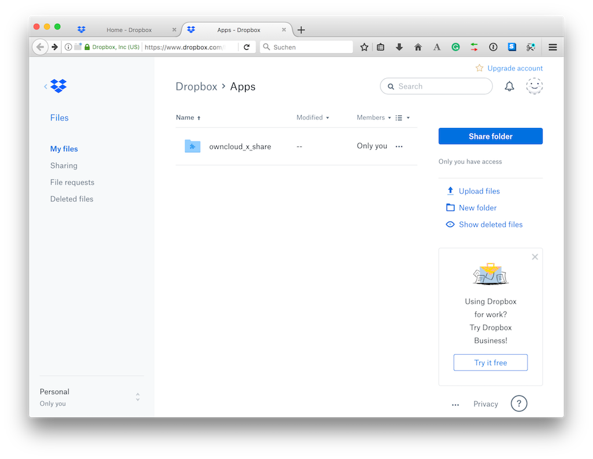This screenshot has height=459, width=593.
Task: Select the New folder icon
Action: 450,207
